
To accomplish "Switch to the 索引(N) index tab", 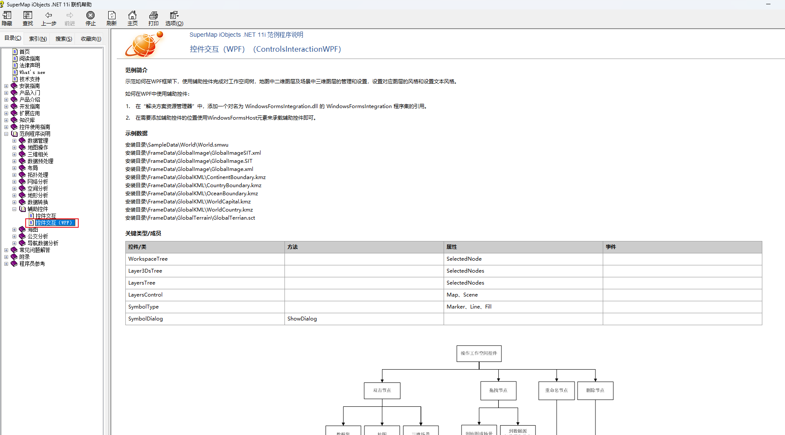I will pyautogui.click(x=38, y=38).
